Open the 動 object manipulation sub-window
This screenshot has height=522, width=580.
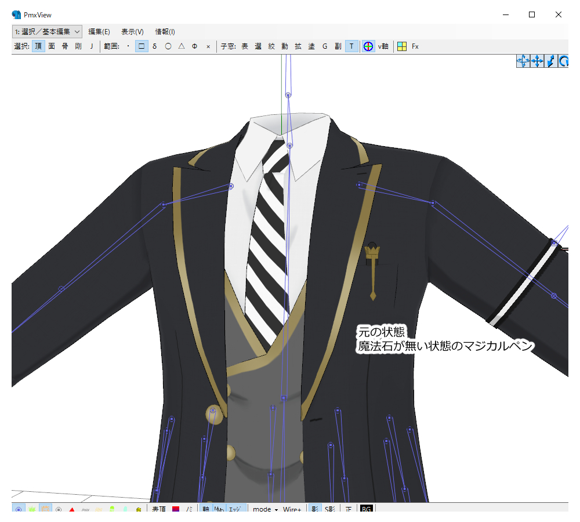285,46
